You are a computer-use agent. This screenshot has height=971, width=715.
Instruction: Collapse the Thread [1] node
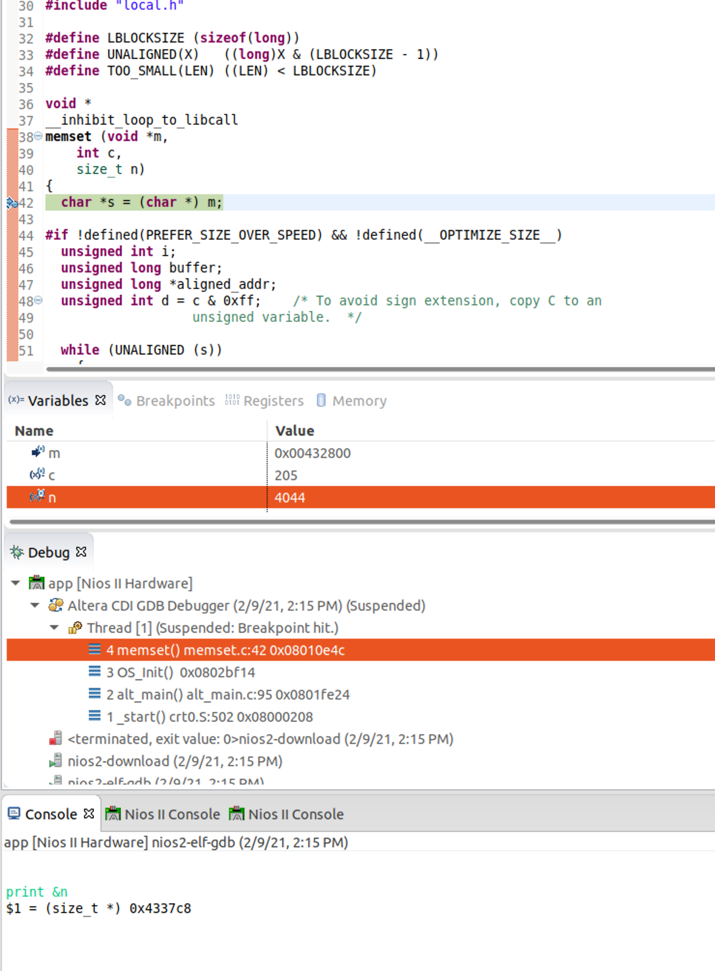coord(54,628)
